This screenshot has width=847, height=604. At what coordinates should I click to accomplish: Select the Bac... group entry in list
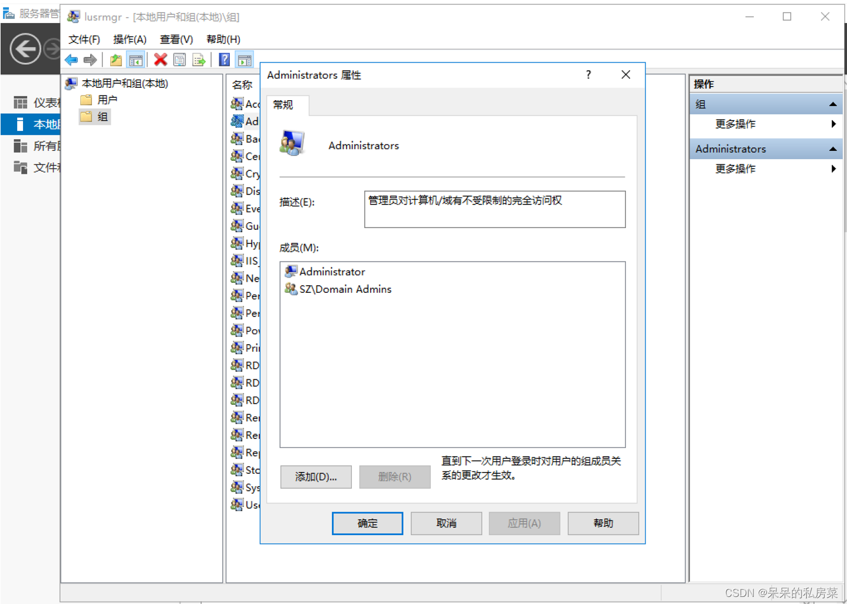(x=245, y=138)
